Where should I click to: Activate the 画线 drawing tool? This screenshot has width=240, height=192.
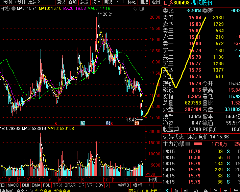coord(108,2)
